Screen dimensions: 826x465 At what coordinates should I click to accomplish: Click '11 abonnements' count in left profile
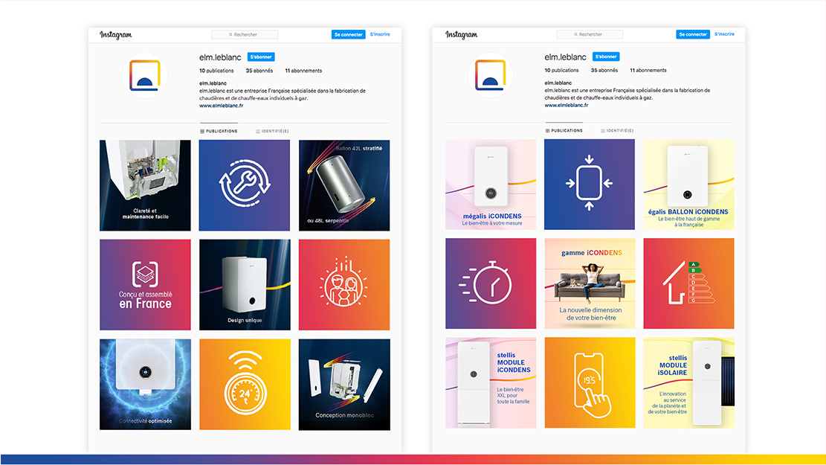[303, 71]
